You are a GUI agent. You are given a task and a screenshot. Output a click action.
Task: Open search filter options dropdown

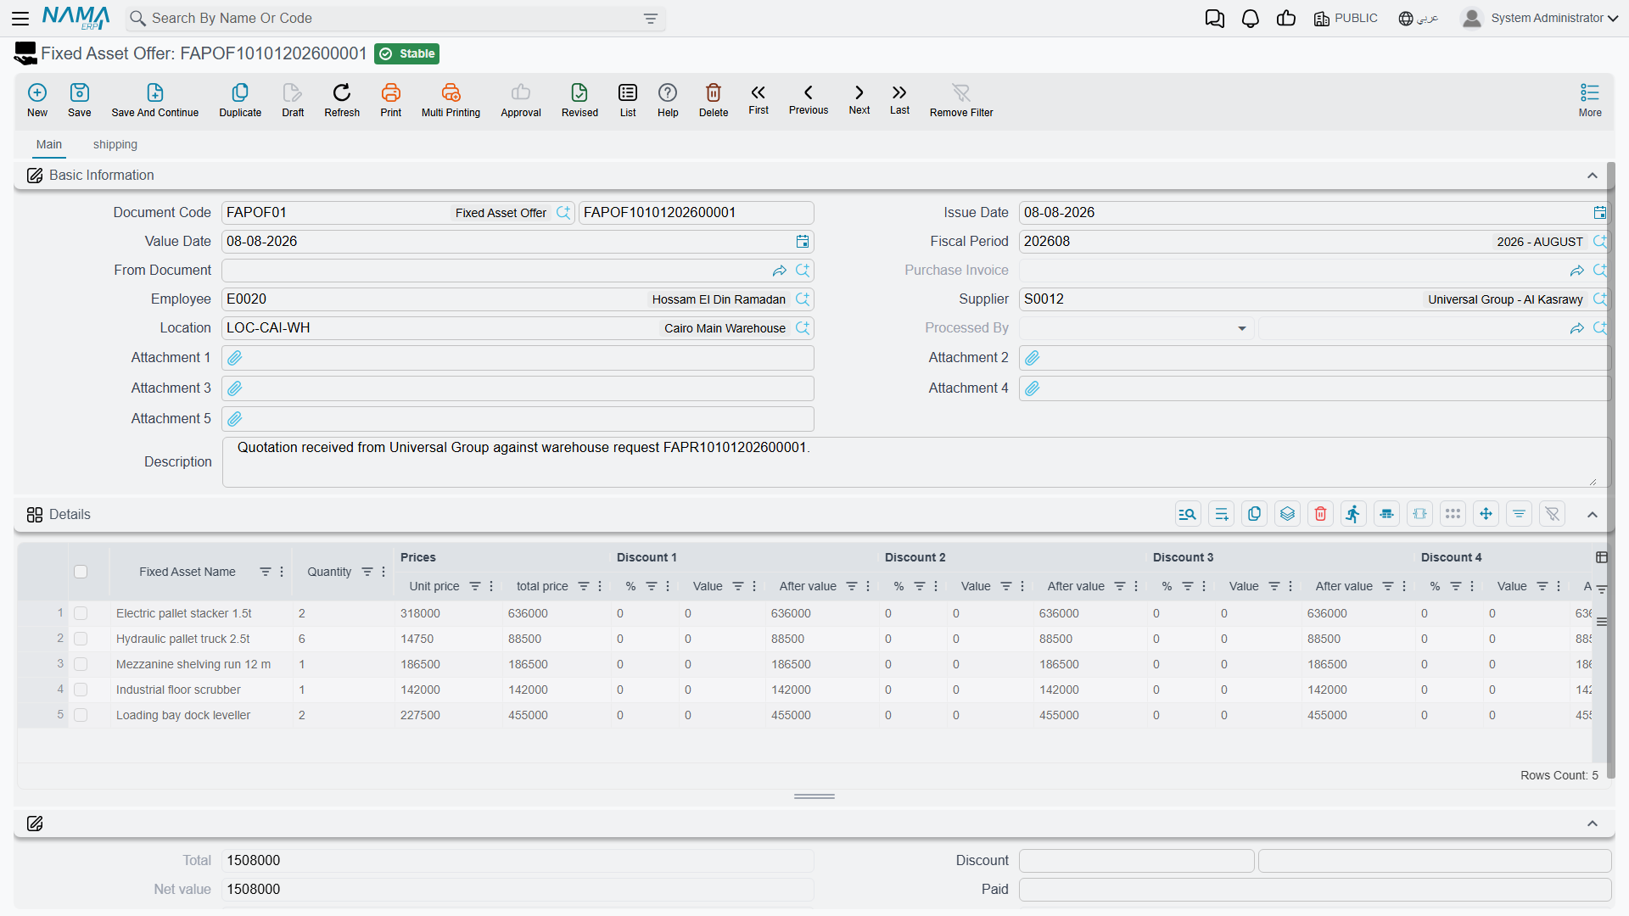tap(651, 19)
